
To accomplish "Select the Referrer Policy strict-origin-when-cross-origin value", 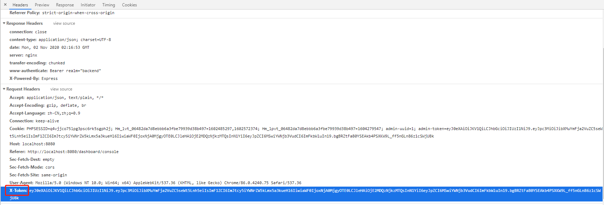I will point(77,12).
